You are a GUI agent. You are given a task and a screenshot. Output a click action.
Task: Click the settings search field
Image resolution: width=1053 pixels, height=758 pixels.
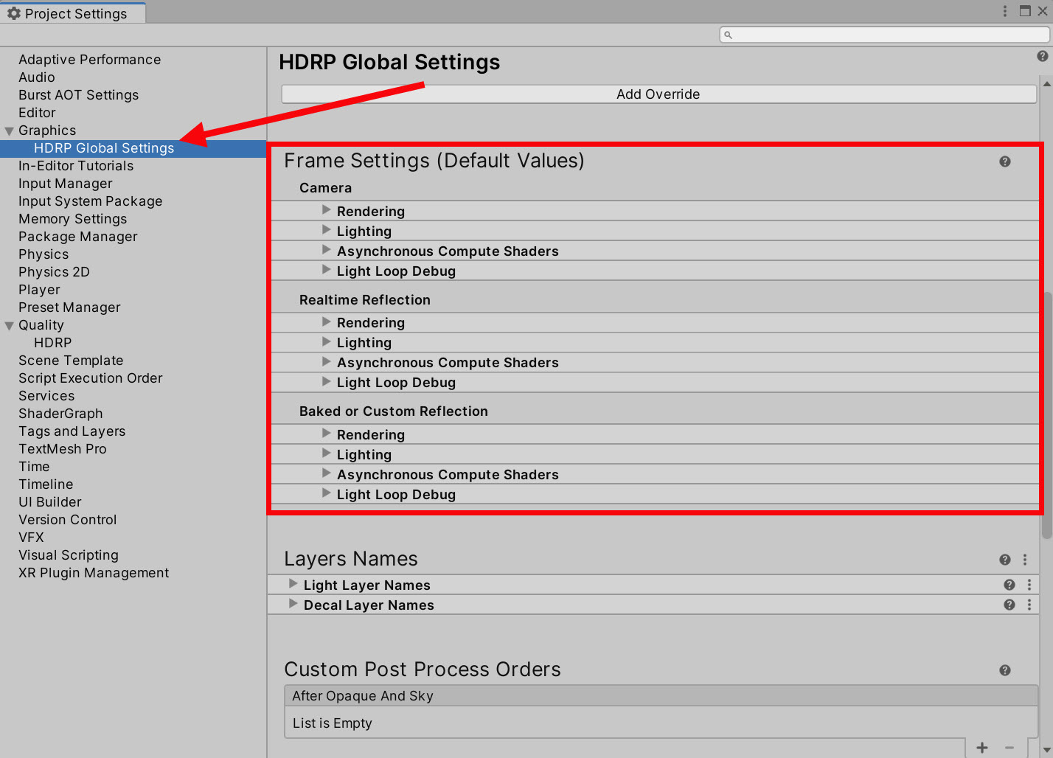(x=884, y=35)
